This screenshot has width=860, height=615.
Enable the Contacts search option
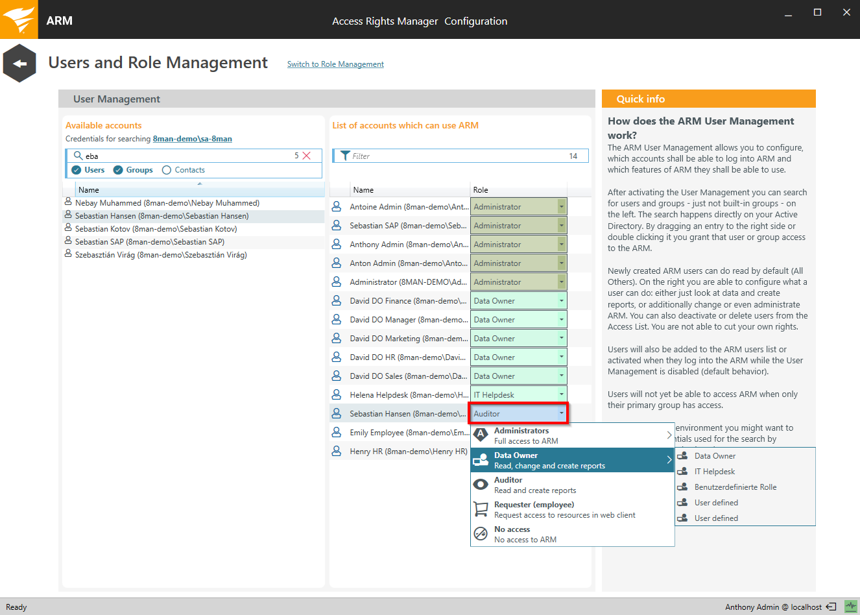(x=167, y=170)
